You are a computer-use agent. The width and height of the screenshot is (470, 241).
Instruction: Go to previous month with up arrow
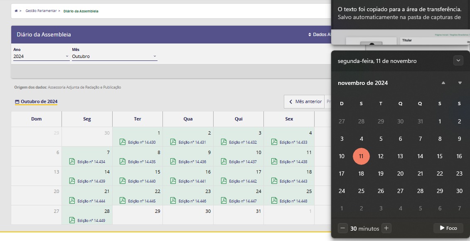pos(443,83)
